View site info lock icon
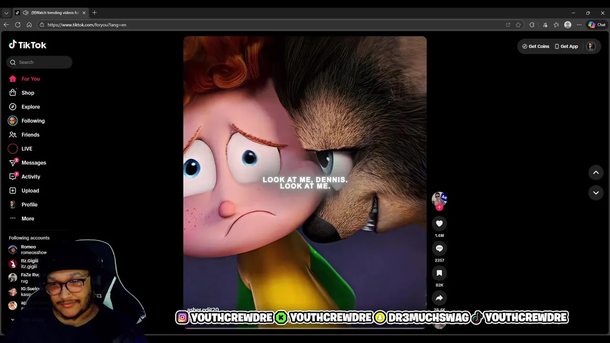Screen dimensions: 610x343 (42, 25)
